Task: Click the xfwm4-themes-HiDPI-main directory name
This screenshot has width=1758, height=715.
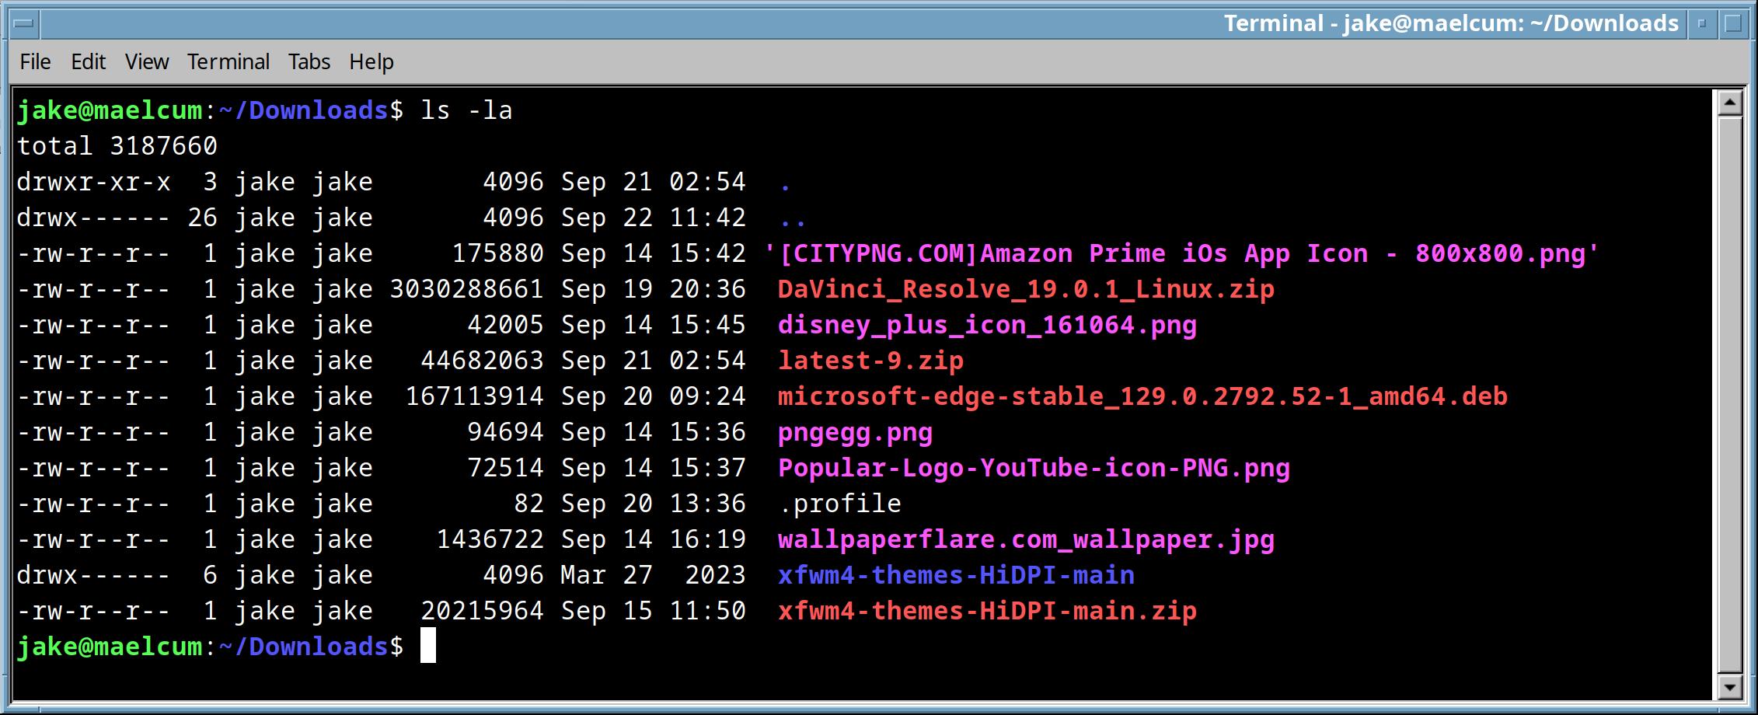Action: [956, 575]
